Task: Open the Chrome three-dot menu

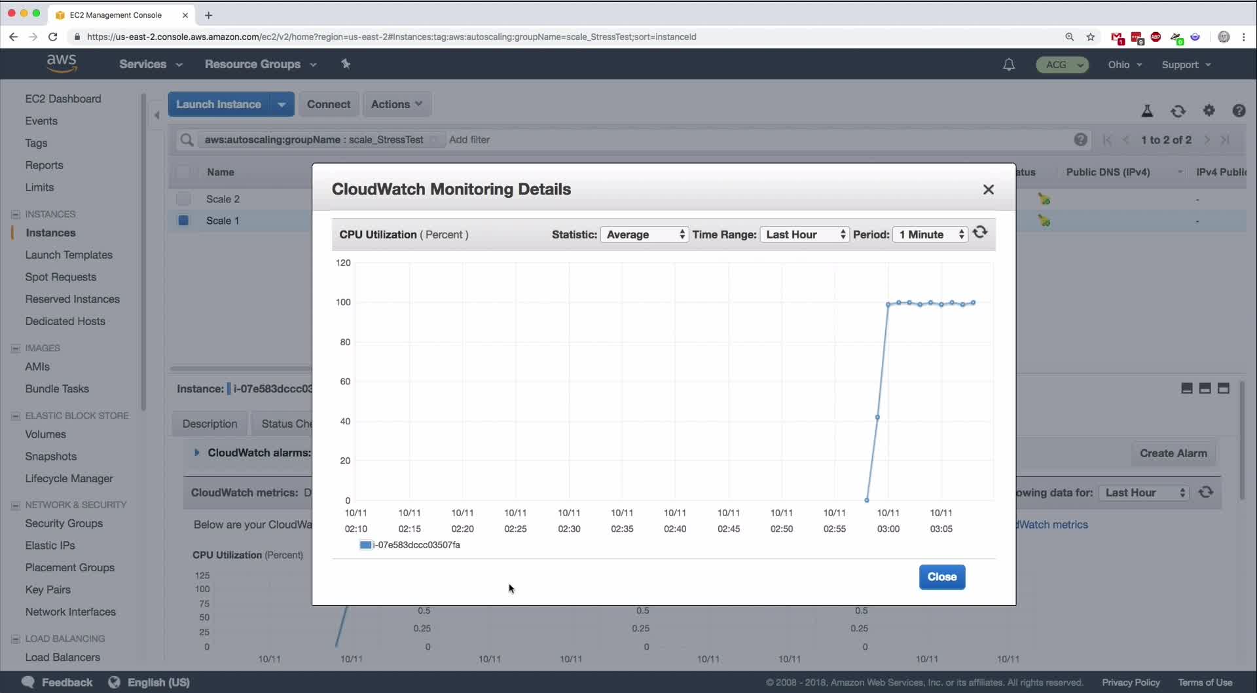Action: (x=1243, y=37)
